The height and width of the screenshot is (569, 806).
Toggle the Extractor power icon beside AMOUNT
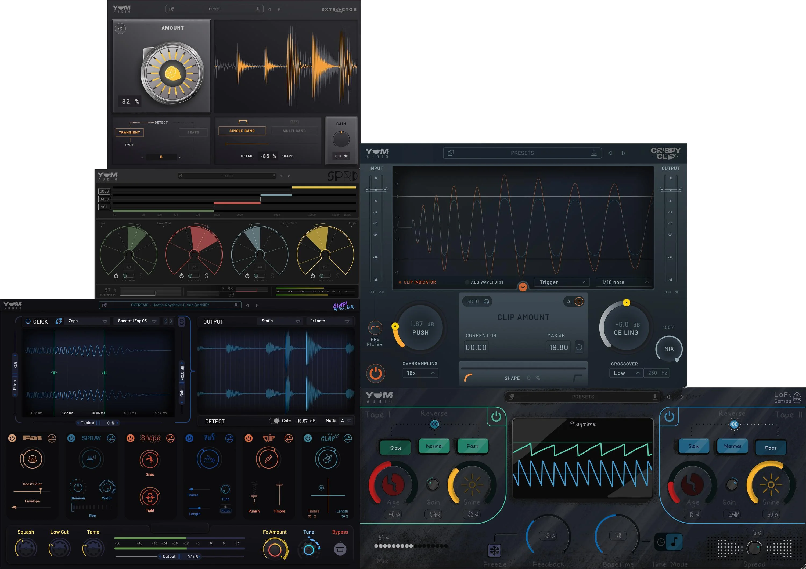click(120, 28)
